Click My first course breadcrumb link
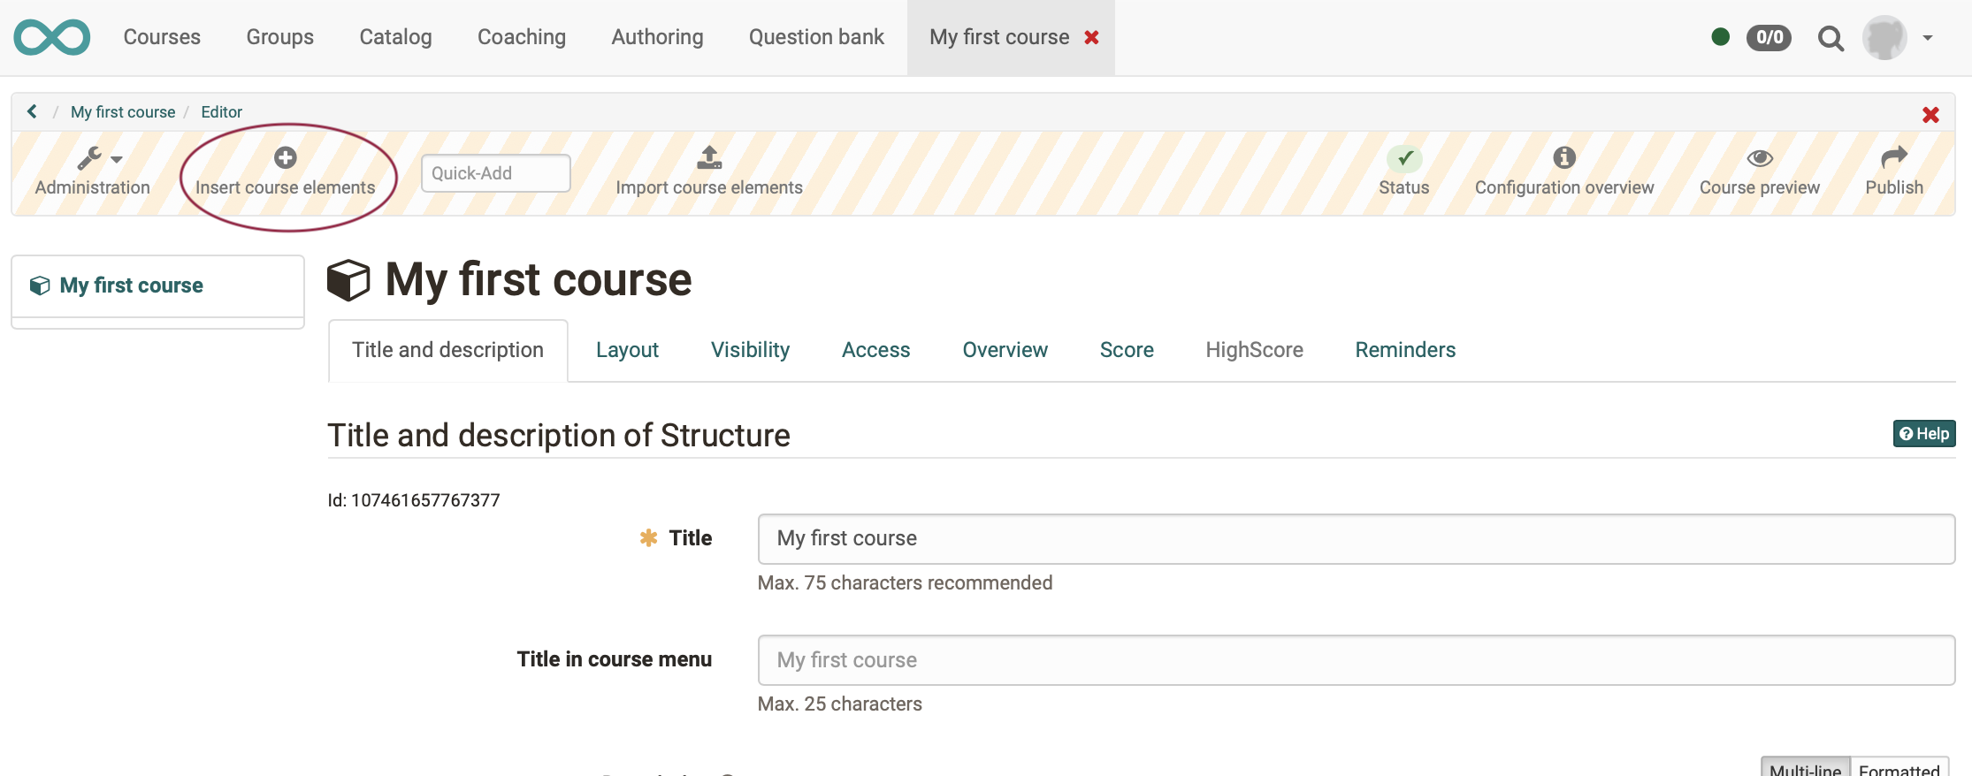The height and width of the screenshot is (776, 1972). click(123, 112)
